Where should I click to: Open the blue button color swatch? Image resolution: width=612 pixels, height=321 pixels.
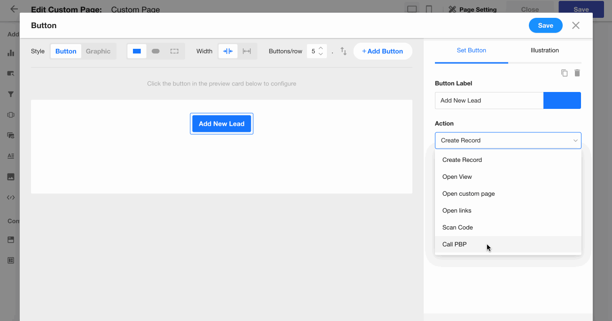[562, 100]
